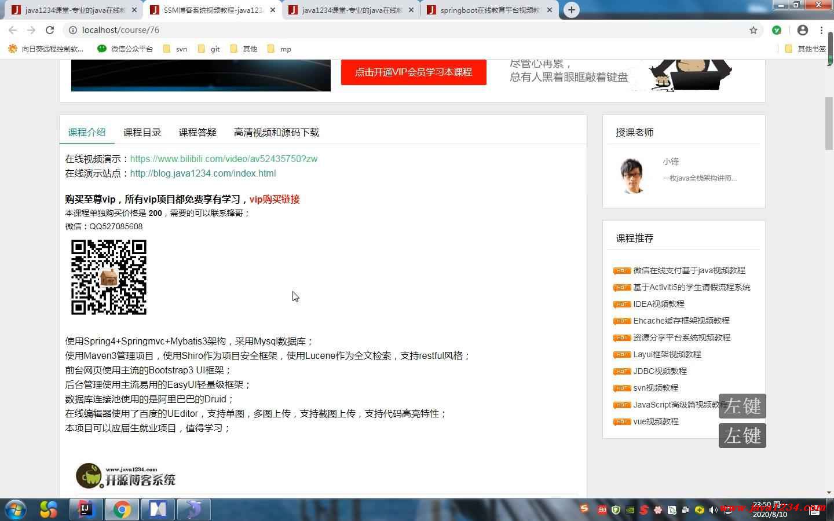The height and width of the screenshot is (521, 834).
Task: Open vue视频教程 recommendation
Action: click(x=656, y=421)
